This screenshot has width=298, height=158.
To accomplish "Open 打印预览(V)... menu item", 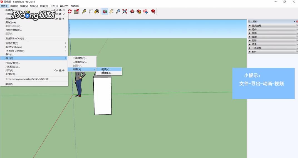I will point(34,67).
